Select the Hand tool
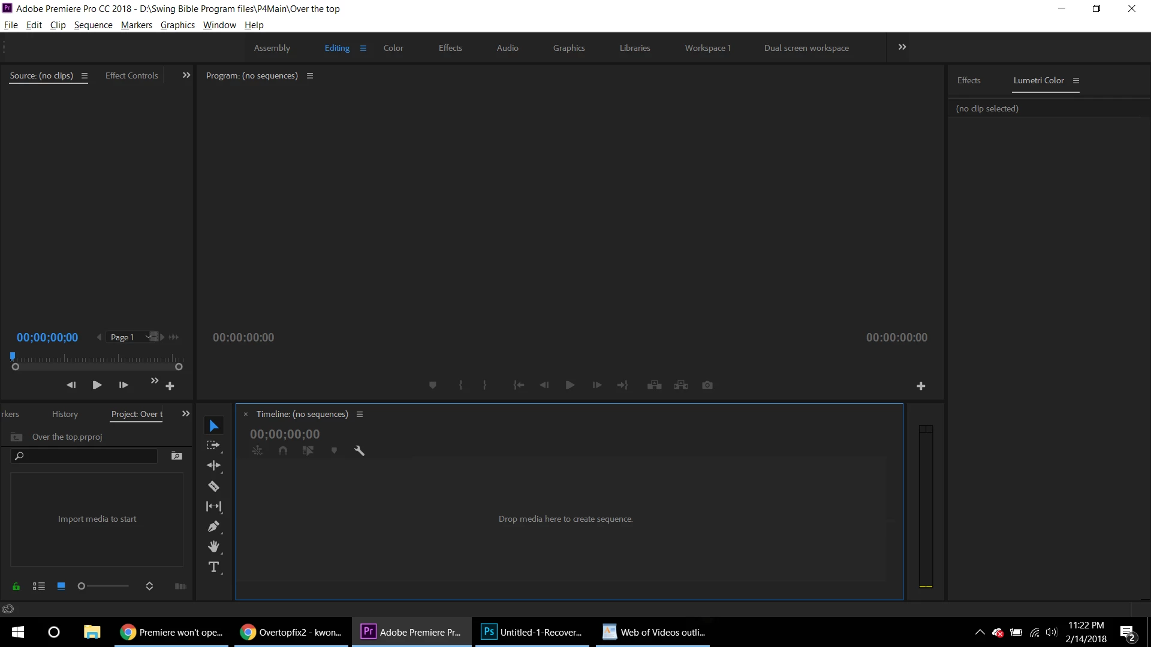Screen dimensions: 1151x647 [x=213, y=547]
